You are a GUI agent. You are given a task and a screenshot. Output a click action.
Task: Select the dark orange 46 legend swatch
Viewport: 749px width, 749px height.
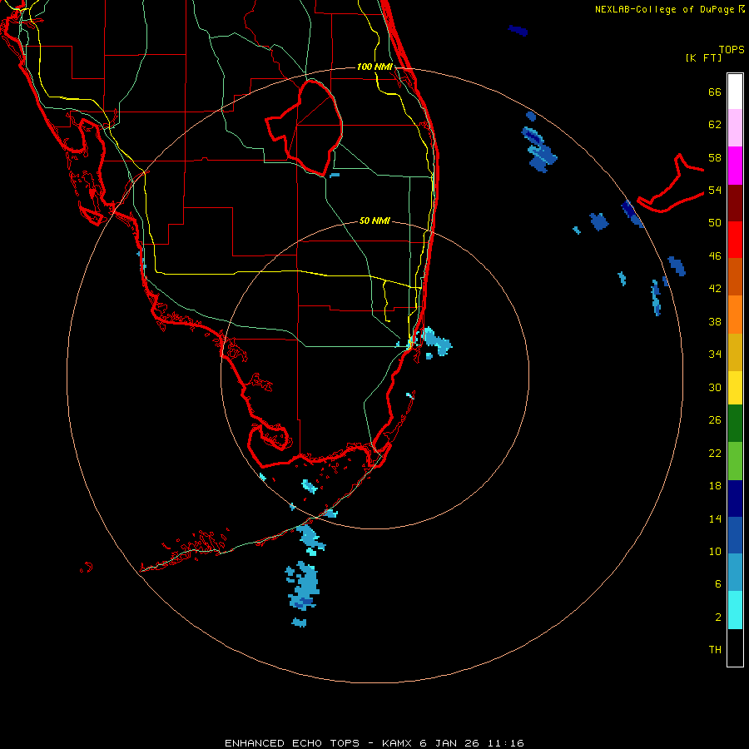(x=735, y=277)
